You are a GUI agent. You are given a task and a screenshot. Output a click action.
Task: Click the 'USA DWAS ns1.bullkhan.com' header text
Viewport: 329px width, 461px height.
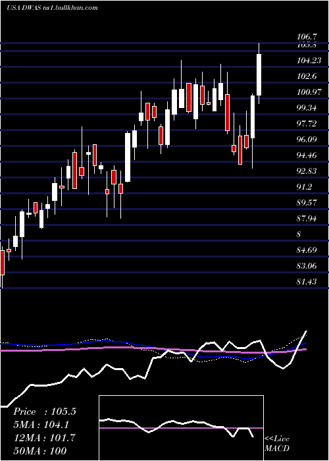point(52,8)
